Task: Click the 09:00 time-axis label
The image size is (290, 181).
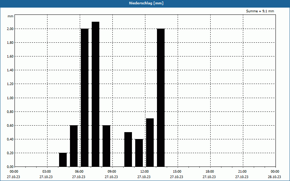Action: 112,172
